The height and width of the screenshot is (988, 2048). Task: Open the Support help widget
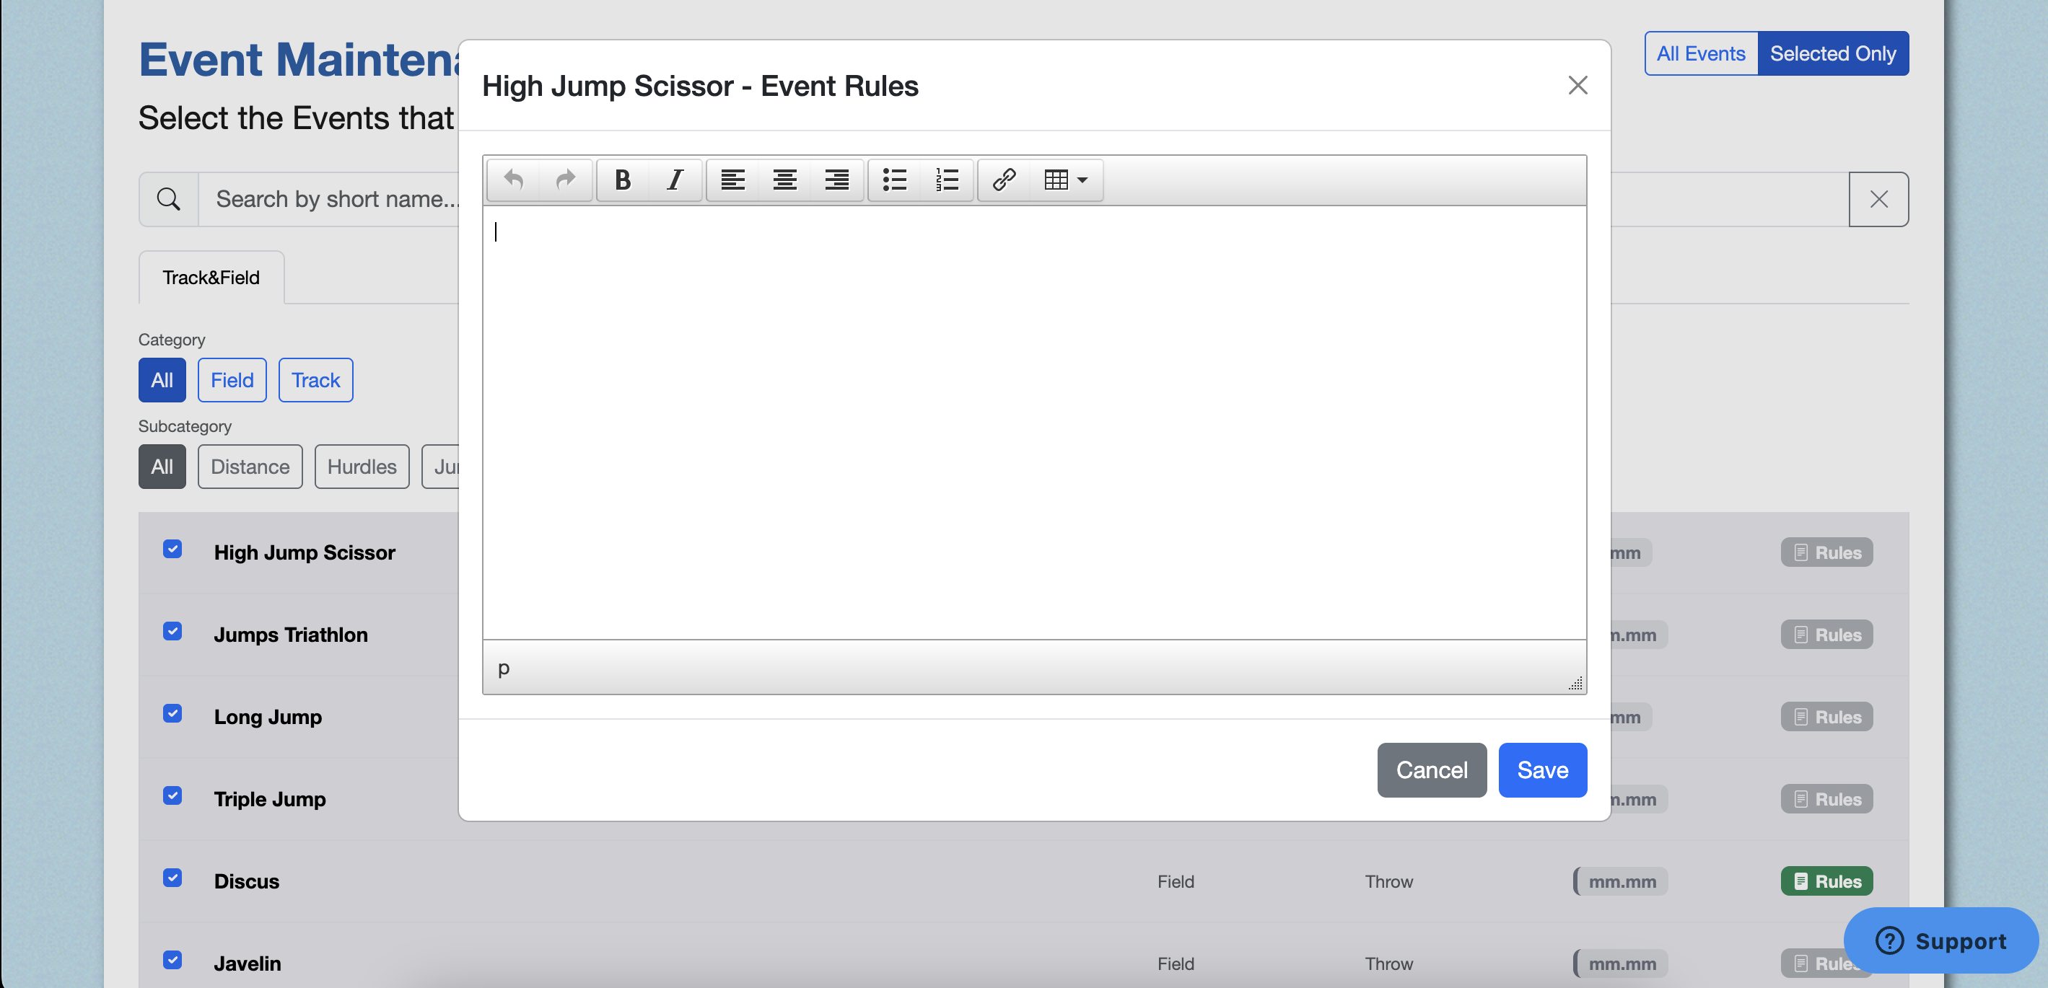tap(1940, 941)
